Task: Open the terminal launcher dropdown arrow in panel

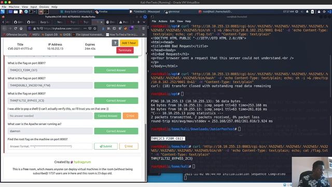Action: click(x=35, y=11)
